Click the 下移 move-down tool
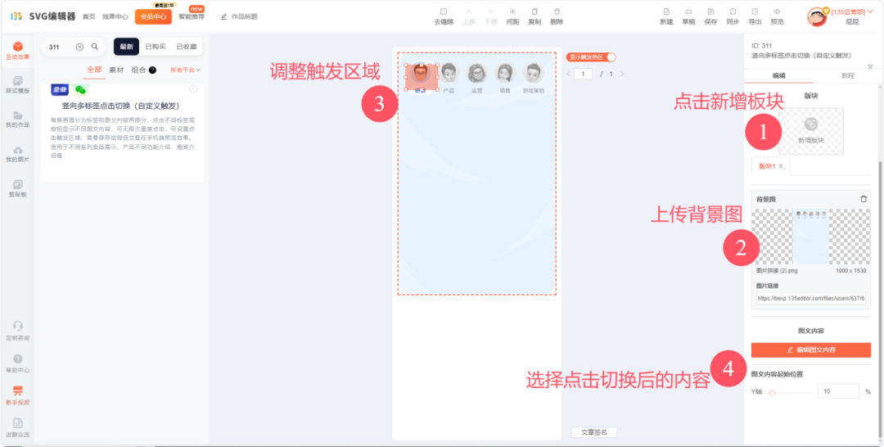Image resolution: width=884 pixels, height=447 pixels. tap(490, 16)
